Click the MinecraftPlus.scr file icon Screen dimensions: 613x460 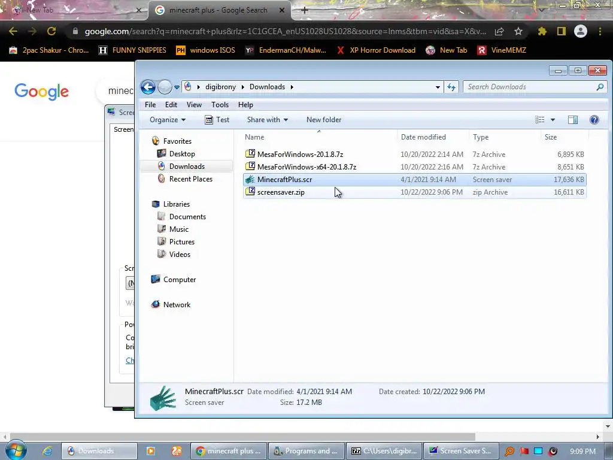250,180
